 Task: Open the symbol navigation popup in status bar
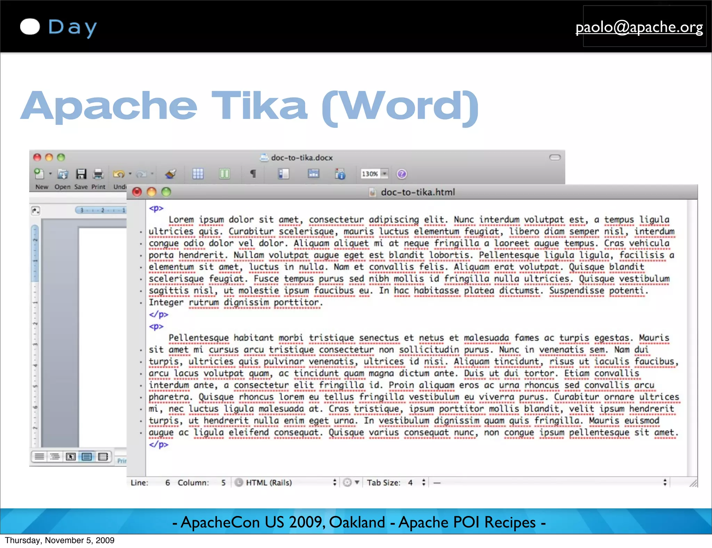[x=549, y=482]
